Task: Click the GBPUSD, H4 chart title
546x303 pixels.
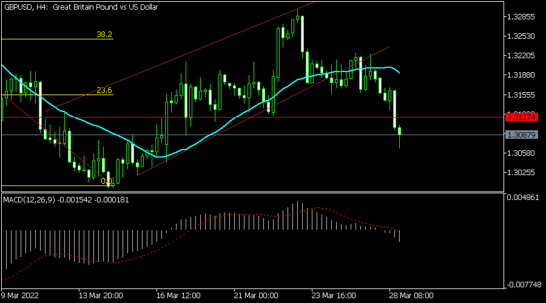Action: pos(81,7)
